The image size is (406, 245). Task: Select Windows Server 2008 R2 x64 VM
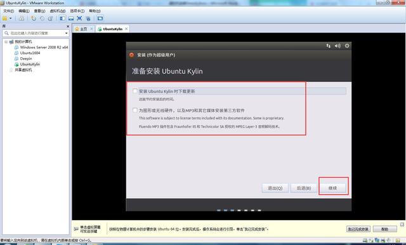pyautogui.click(x=44, y=47)
